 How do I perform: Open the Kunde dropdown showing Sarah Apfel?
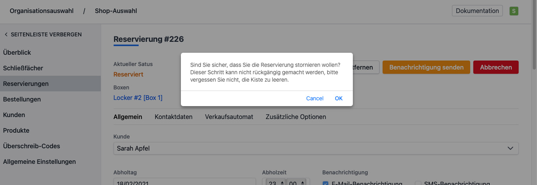click(x=316, y=149)
